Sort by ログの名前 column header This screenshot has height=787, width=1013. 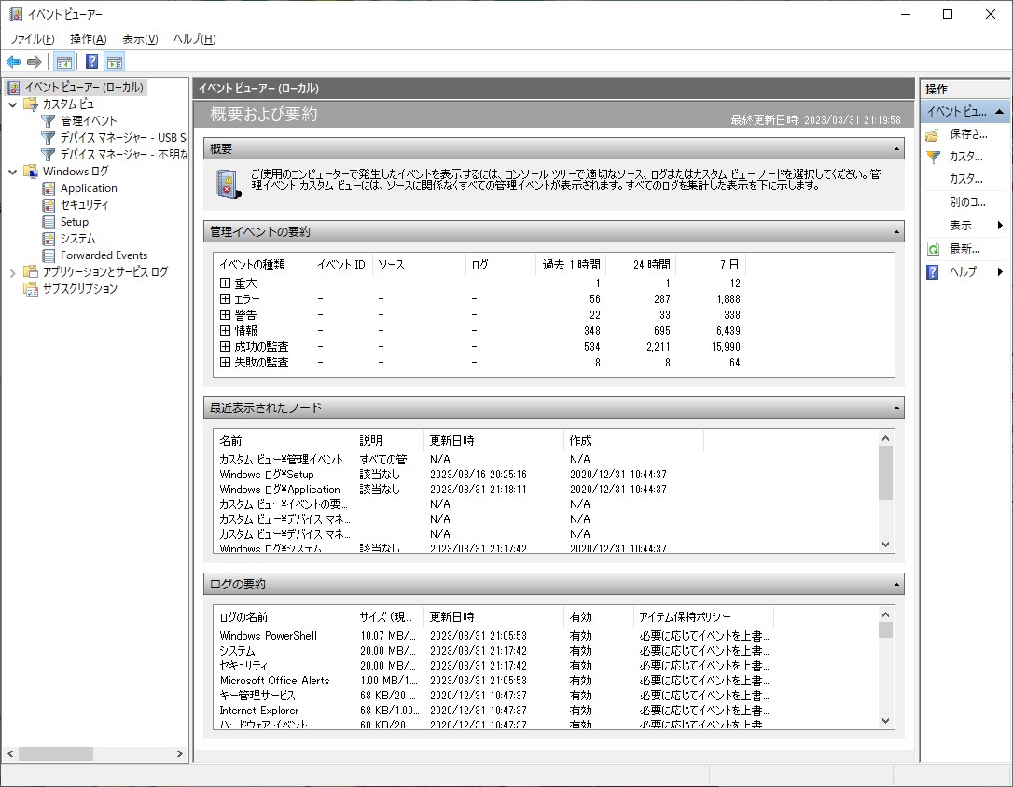click(284, 616)
